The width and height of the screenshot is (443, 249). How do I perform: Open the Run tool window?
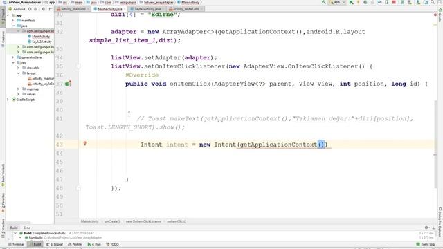click(94, 244)
